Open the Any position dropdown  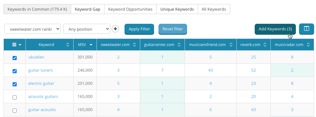tap(87, 29)
